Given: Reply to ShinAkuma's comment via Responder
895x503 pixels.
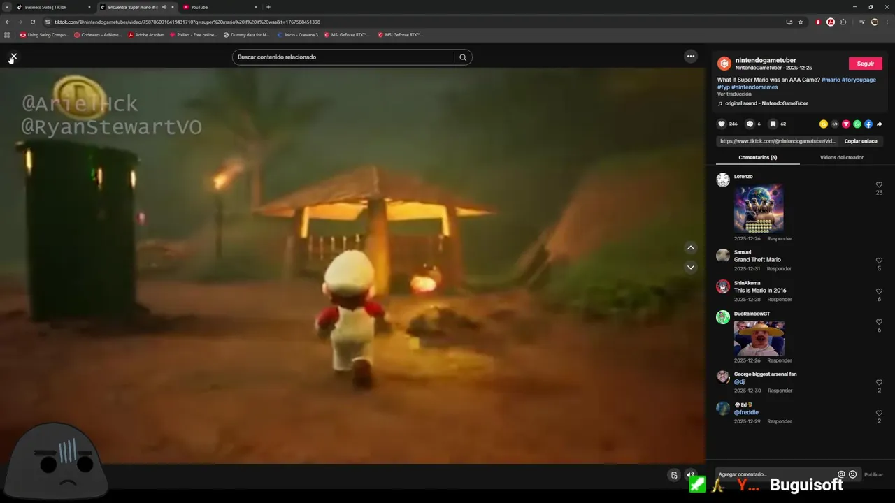Looking at the screenshot, I should point(779,299).
